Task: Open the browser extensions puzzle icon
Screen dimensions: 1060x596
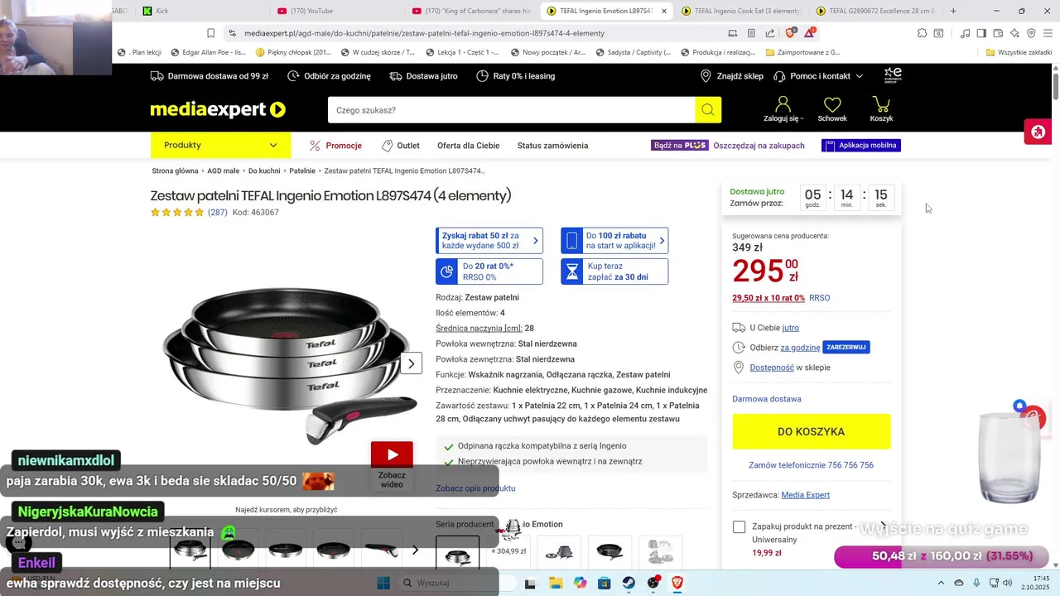Action: pyautogui.click(x=922, y=33)
